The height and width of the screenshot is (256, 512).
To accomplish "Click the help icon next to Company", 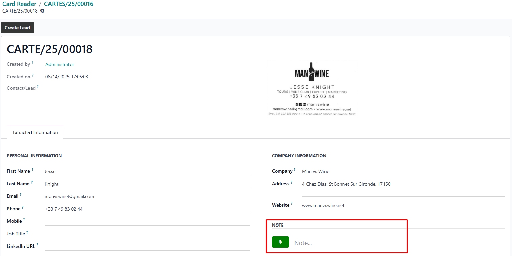I will (295, 170).
